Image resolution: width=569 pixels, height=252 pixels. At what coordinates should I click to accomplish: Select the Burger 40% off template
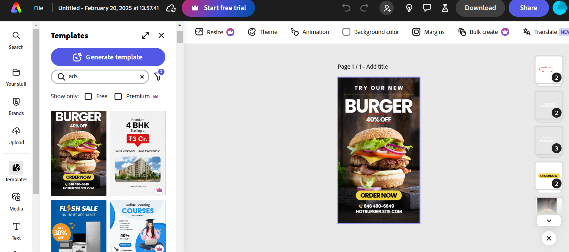point(79,153)
